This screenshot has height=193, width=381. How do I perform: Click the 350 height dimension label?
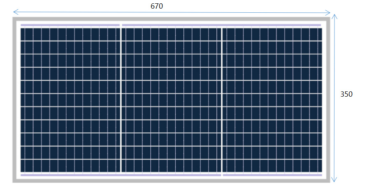[346, 94]
